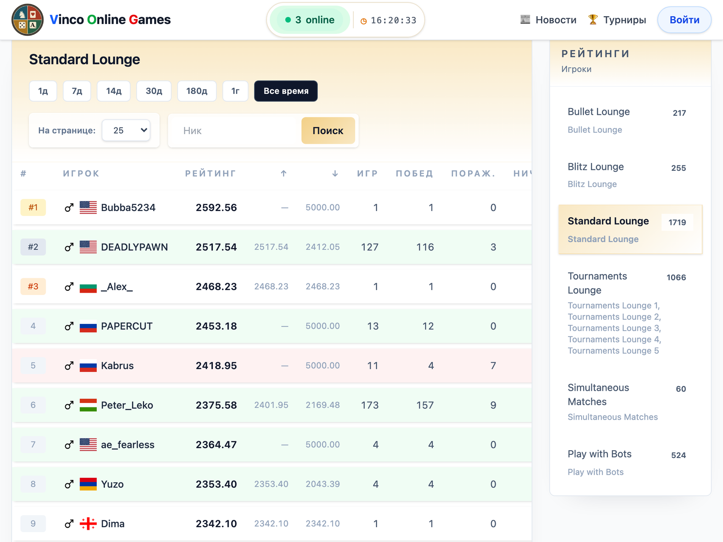Select the 1г time period filter
The height and width of the screenshot is (542, 723).
235,91
